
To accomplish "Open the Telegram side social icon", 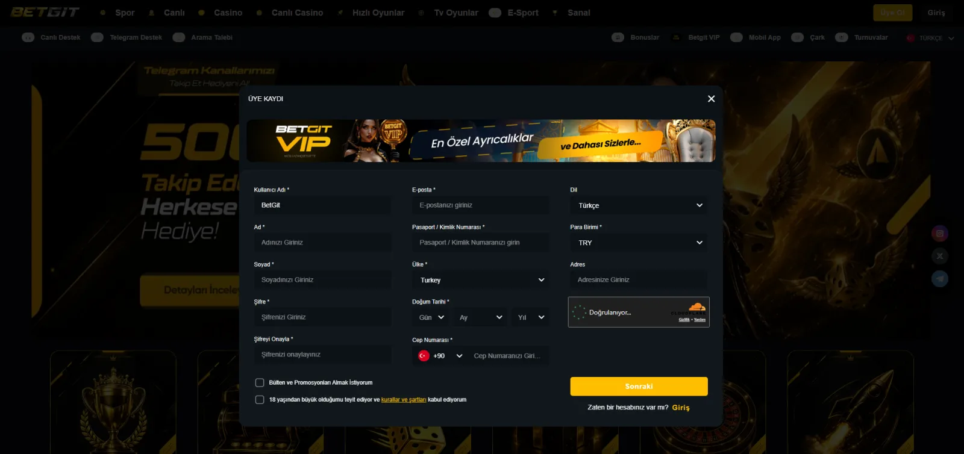I will tap(940, 279).
